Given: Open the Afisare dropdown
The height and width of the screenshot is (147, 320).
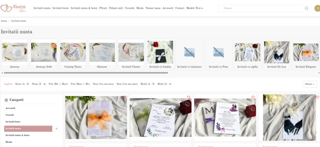Looking at the screenshot, I should click(309, 84).
